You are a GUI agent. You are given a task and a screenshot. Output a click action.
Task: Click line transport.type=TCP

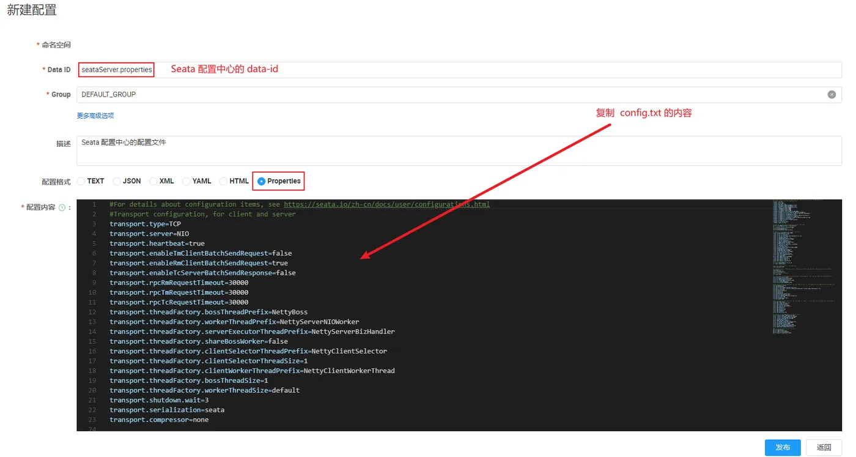(x=145, y=224)
